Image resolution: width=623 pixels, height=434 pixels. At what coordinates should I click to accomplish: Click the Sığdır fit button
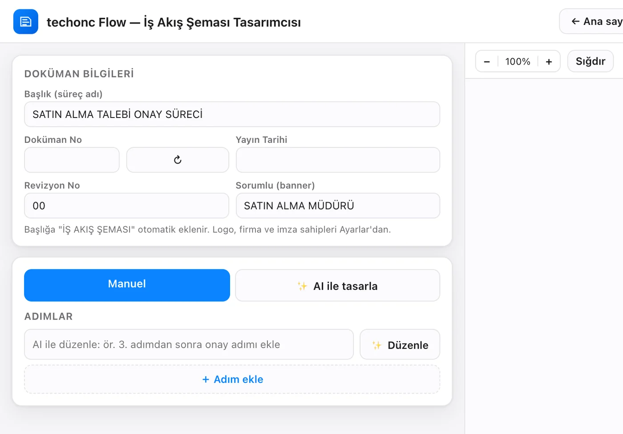(591, 61)
